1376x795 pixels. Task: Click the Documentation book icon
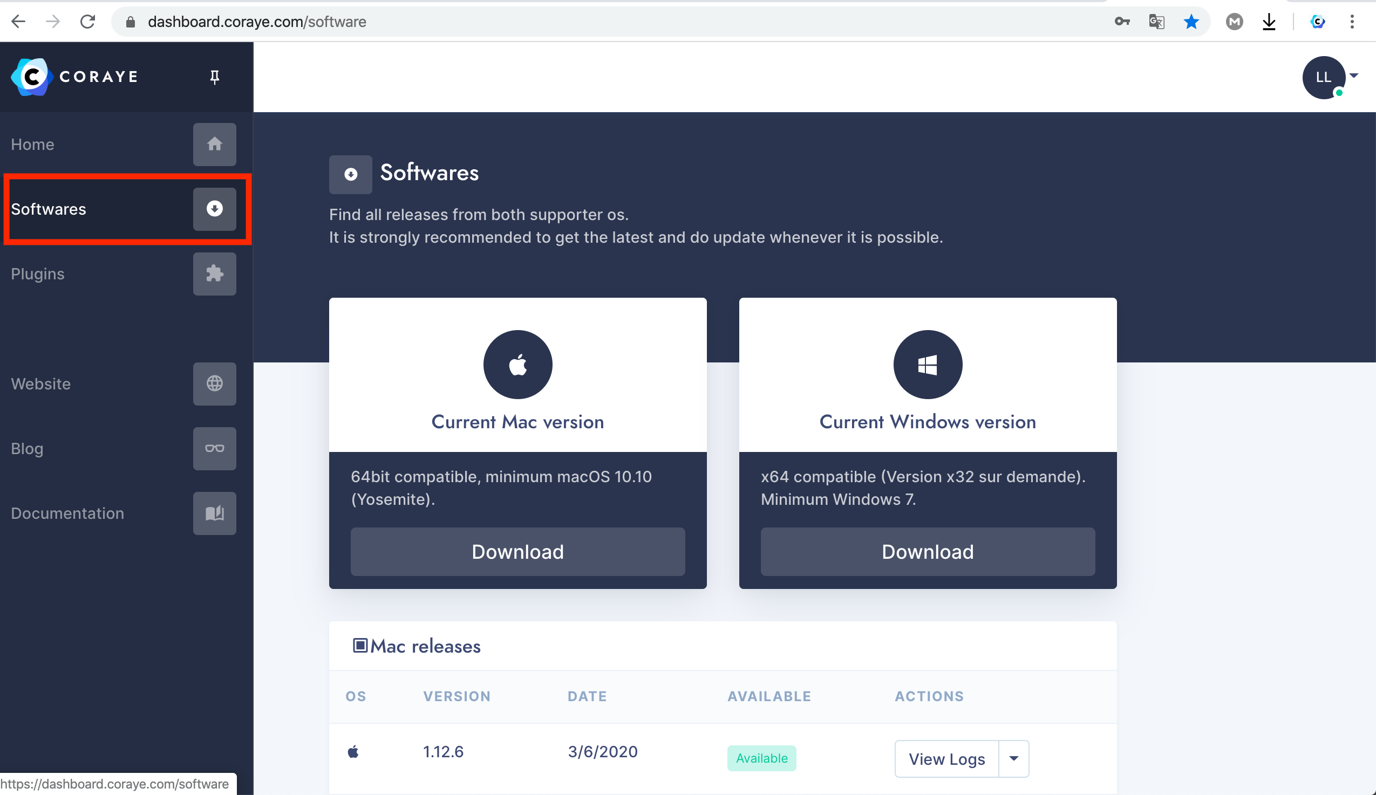click(215, 513)
